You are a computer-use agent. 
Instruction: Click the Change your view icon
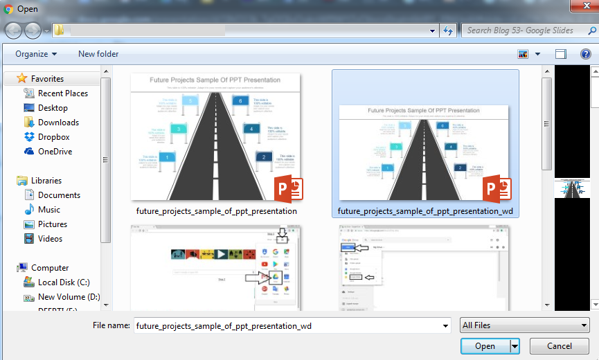523,54
